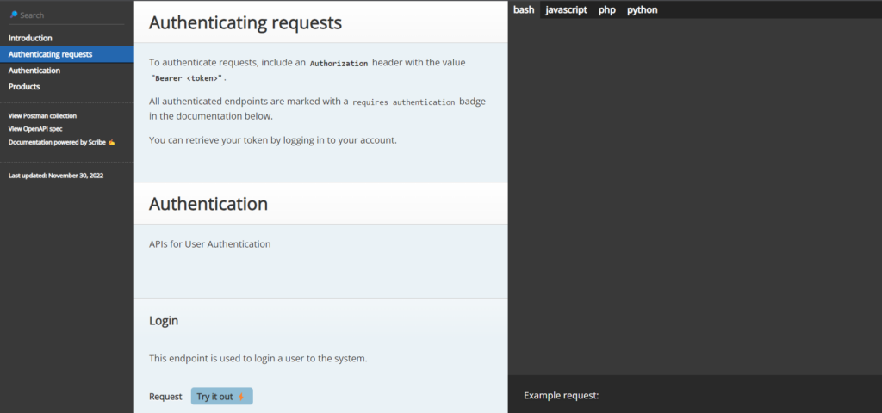
Task: Click the "Bearer <token>" code text
Action: click(187, 78)
